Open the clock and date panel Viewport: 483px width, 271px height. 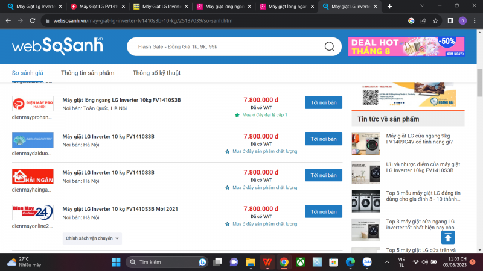pyautogui.click(x=455, y=262)
